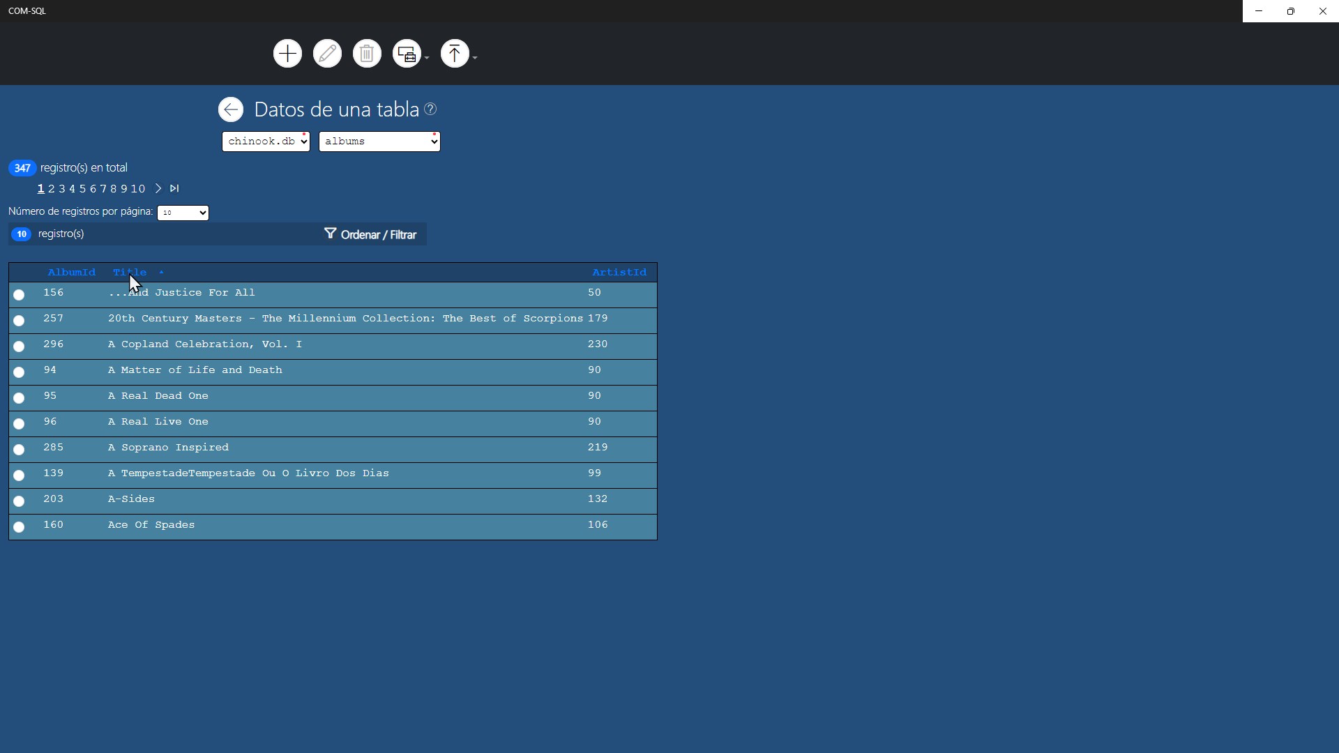Screen dimensions: 1339x753
Task: Open help question mark beside title
Action: pos(430,109)
